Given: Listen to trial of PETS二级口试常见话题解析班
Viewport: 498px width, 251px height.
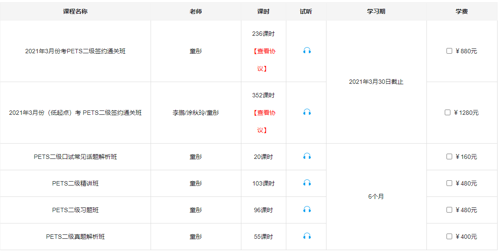Looking at the screenshot, I should point(307,156).
